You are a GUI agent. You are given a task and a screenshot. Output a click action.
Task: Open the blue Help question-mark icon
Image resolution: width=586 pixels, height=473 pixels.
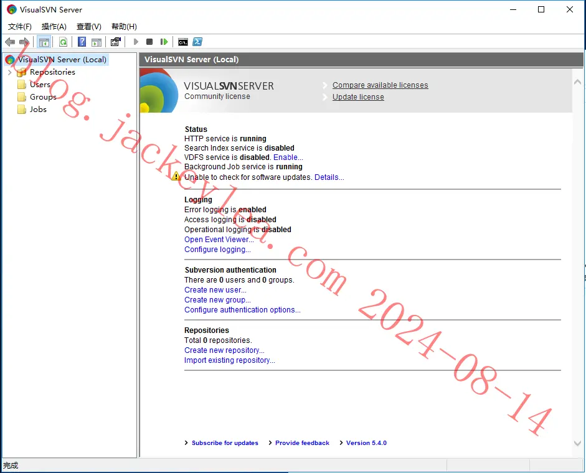pyautogui.click(x=82, y=42)
